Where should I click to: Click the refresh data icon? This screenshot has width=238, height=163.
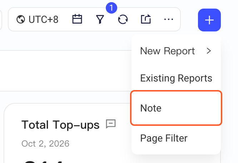pyautogui.click(x=123, y=19)
